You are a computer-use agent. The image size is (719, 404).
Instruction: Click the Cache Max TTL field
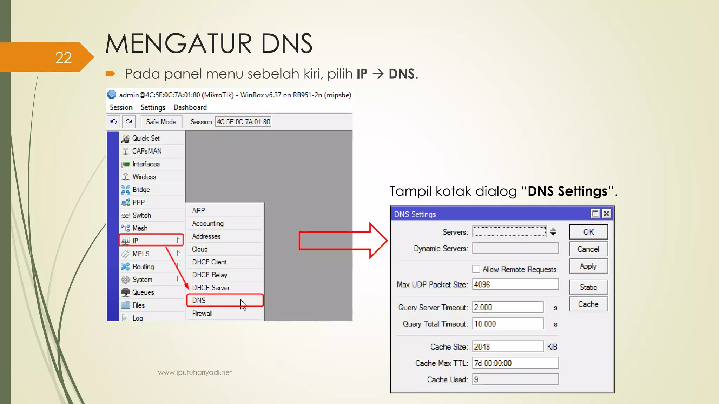coord(515,363)
